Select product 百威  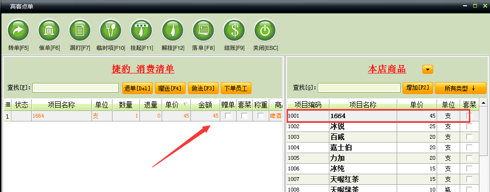click(383, 137)
